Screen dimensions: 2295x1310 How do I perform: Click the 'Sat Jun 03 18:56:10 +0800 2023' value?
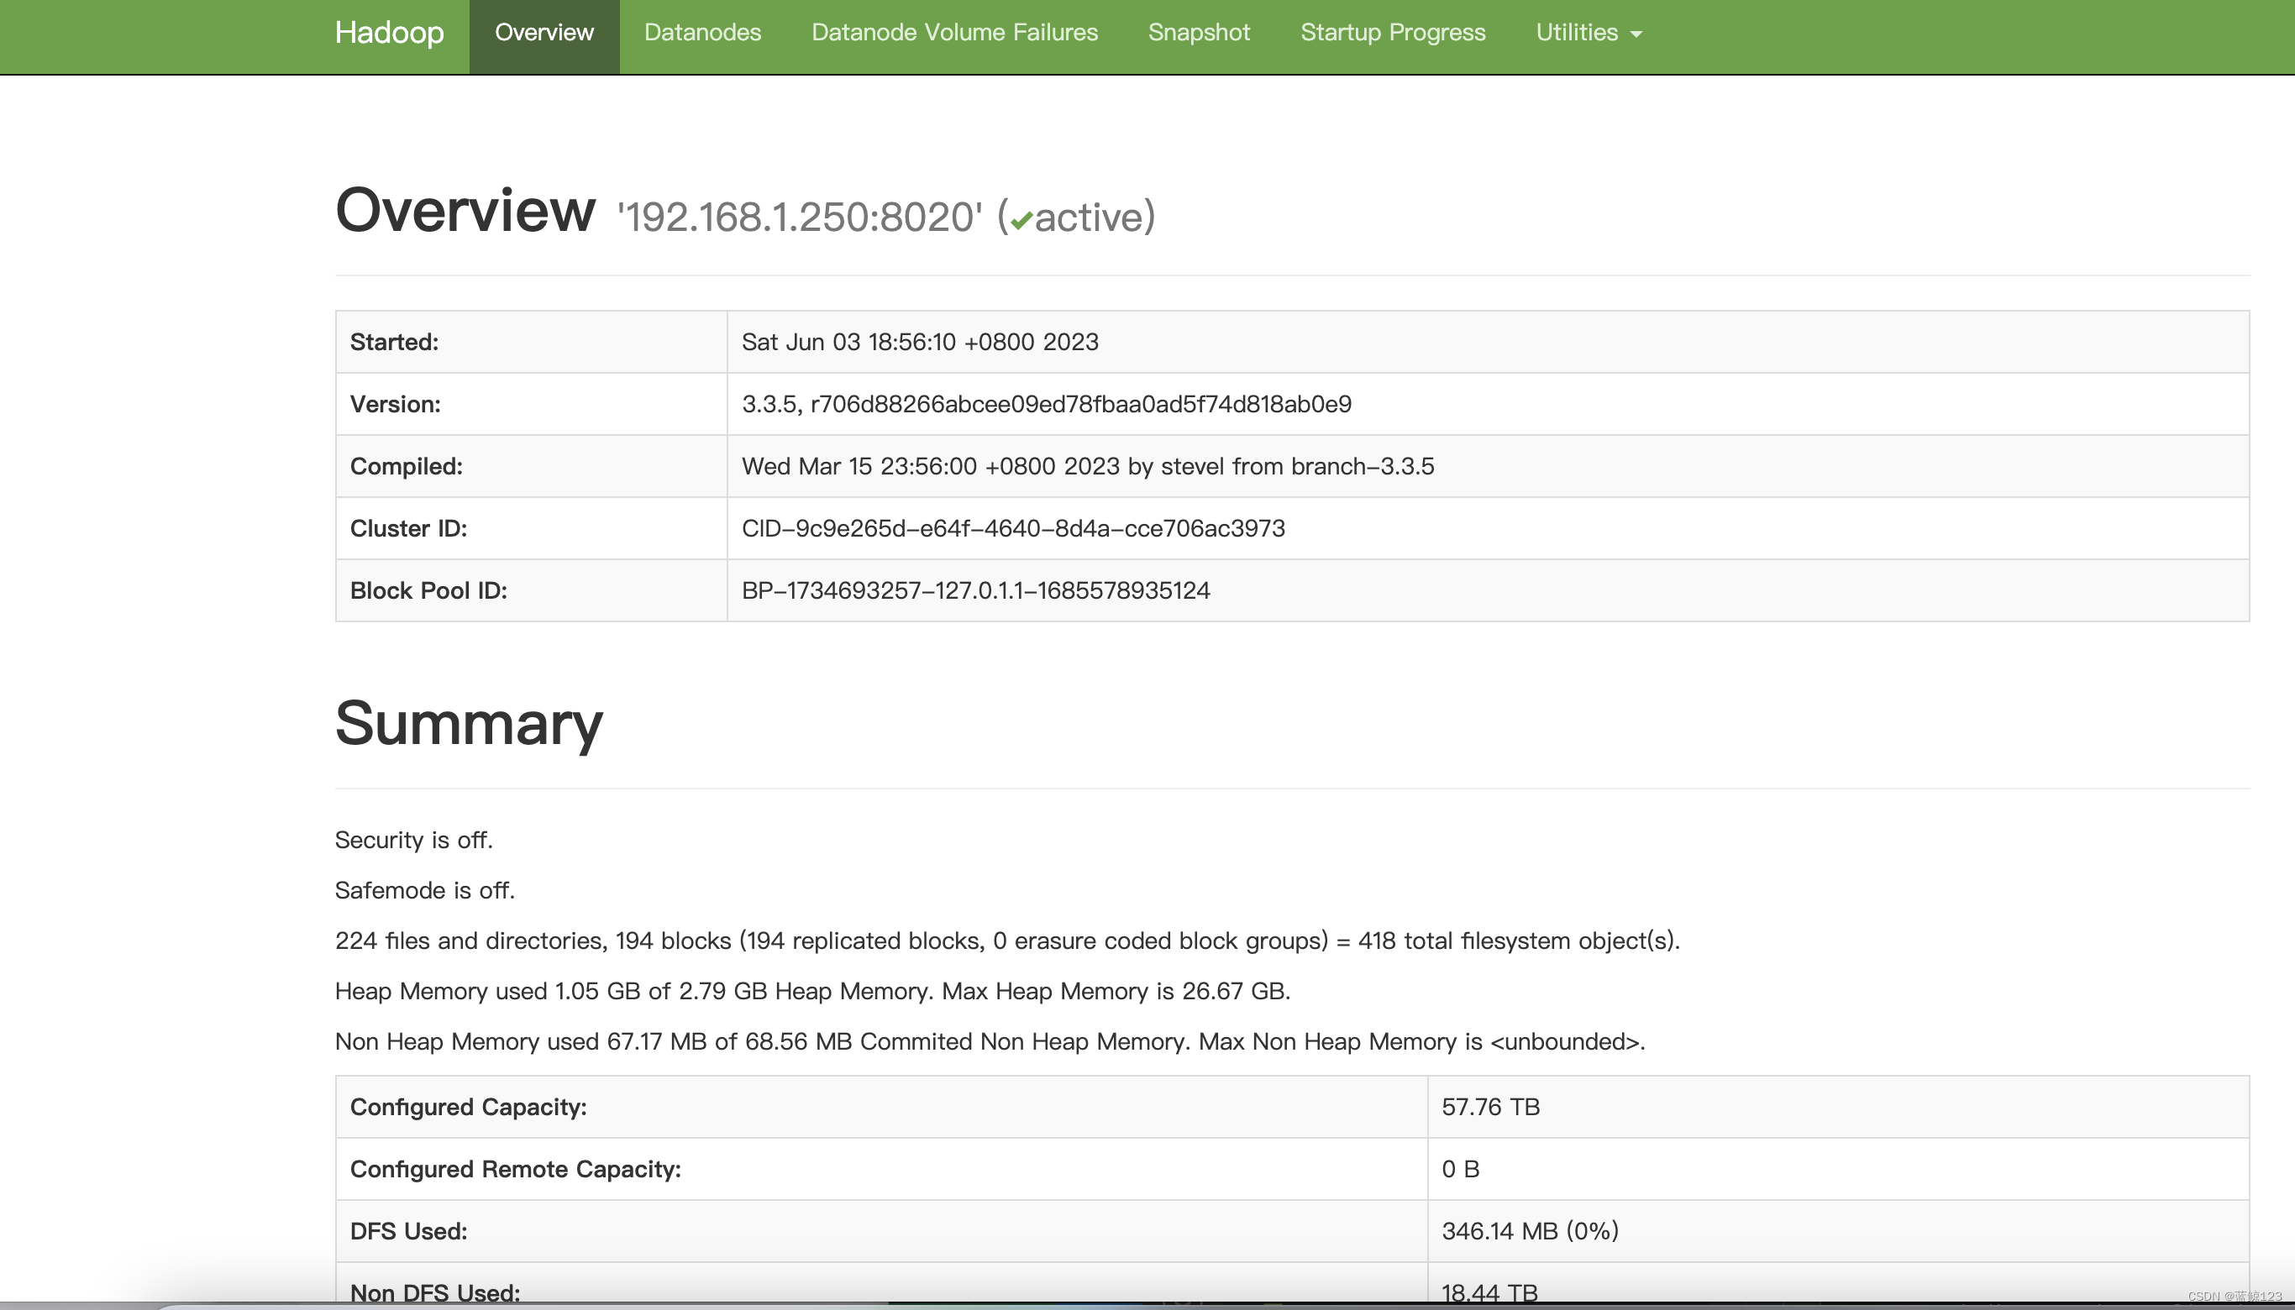point(920,342)
